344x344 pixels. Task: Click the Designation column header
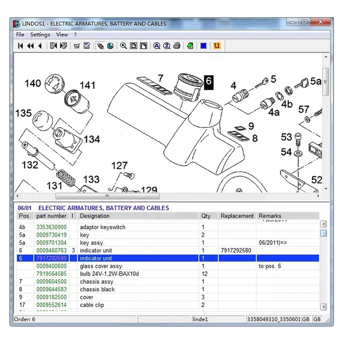[95, 216]
